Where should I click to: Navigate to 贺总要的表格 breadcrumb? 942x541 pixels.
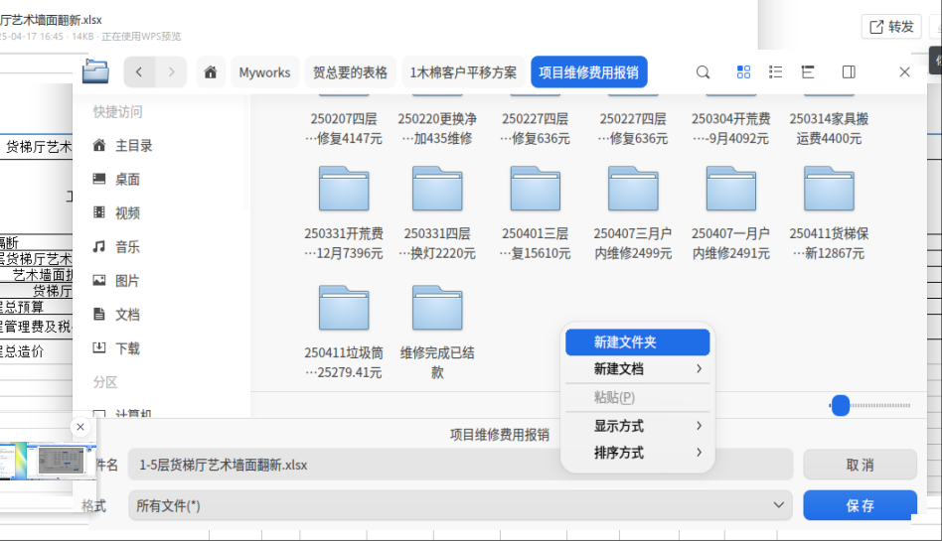click(x=350, y=72)
